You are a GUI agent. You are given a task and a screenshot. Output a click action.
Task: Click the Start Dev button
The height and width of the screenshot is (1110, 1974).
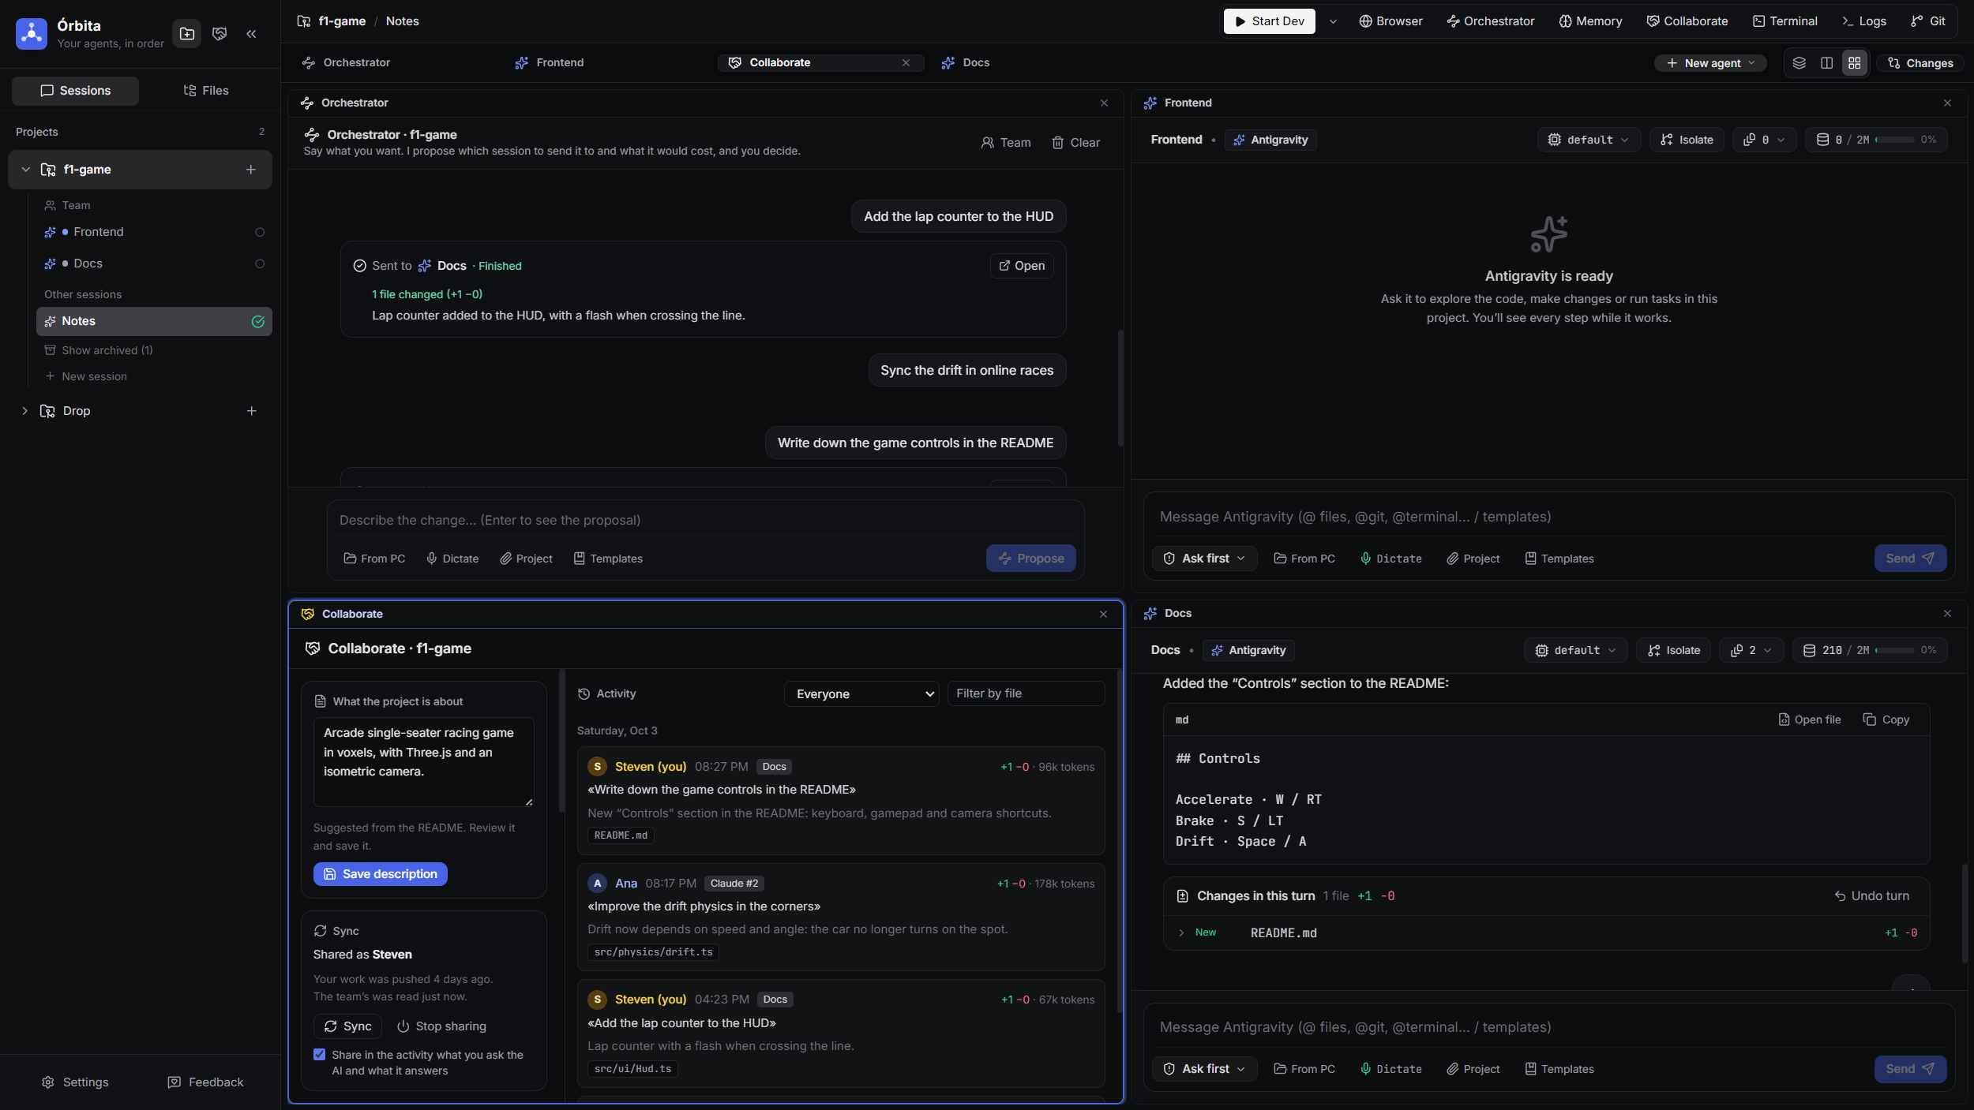[x=1269, y=21]
